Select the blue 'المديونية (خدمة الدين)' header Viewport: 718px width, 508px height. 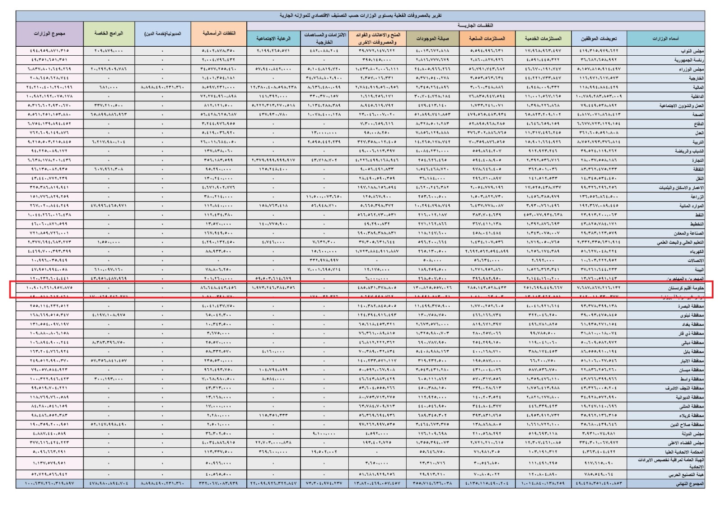click(x=162, y=34)
